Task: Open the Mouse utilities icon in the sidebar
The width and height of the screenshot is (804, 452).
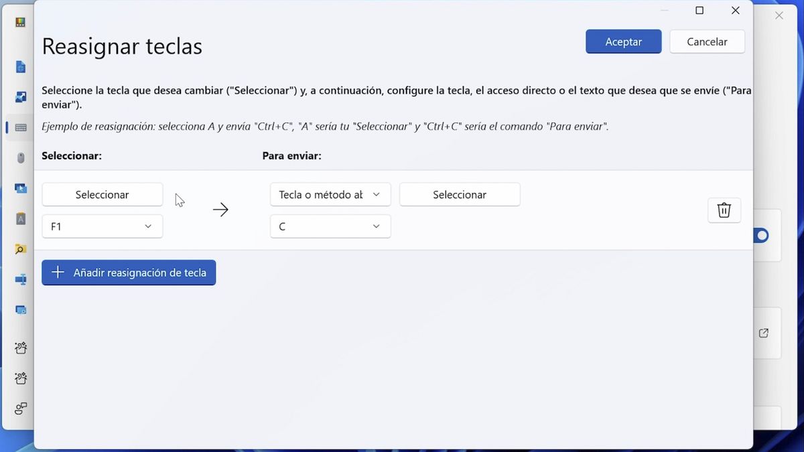Action: point(20,158)
